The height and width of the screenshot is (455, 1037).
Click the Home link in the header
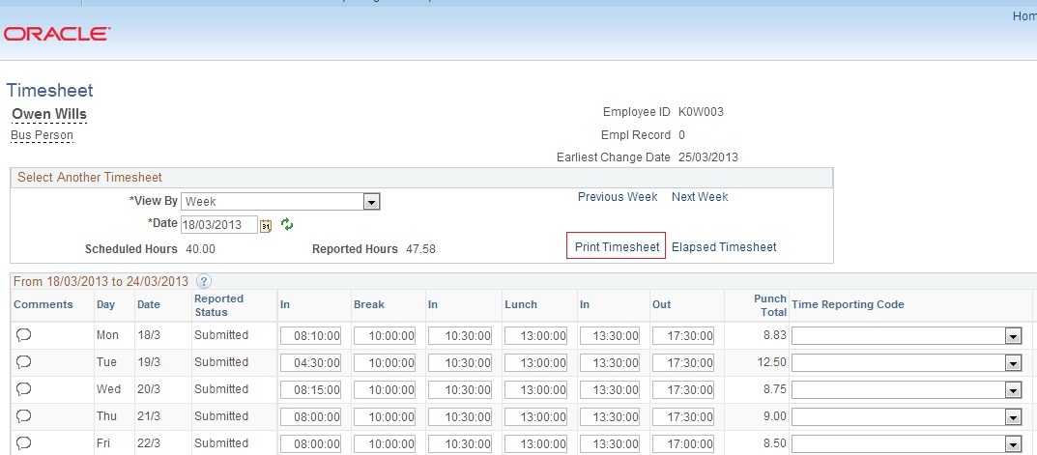click(x=1024, y=15)
